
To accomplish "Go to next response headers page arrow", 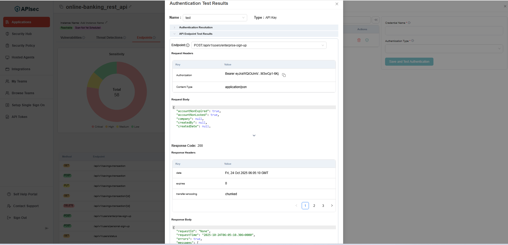I will click(332, 206).
